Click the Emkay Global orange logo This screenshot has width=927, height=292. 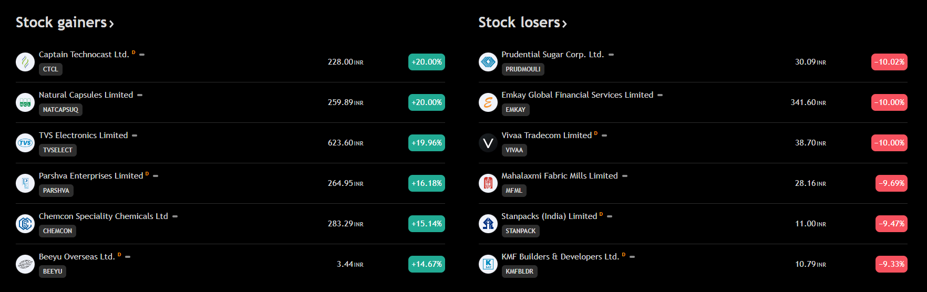coord(488,102)
